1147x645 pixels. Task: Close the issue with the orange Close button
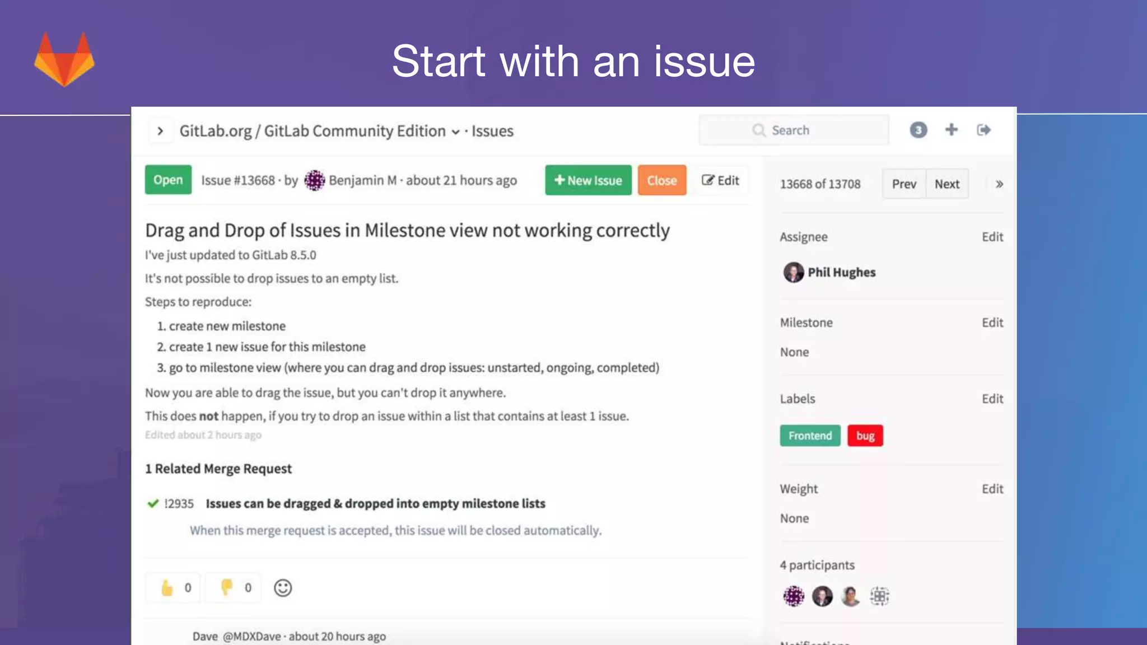click(x=662, y=180)
